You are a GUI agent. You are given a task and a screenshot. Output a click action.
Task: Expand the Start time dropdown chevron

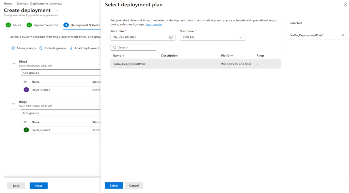241,37
